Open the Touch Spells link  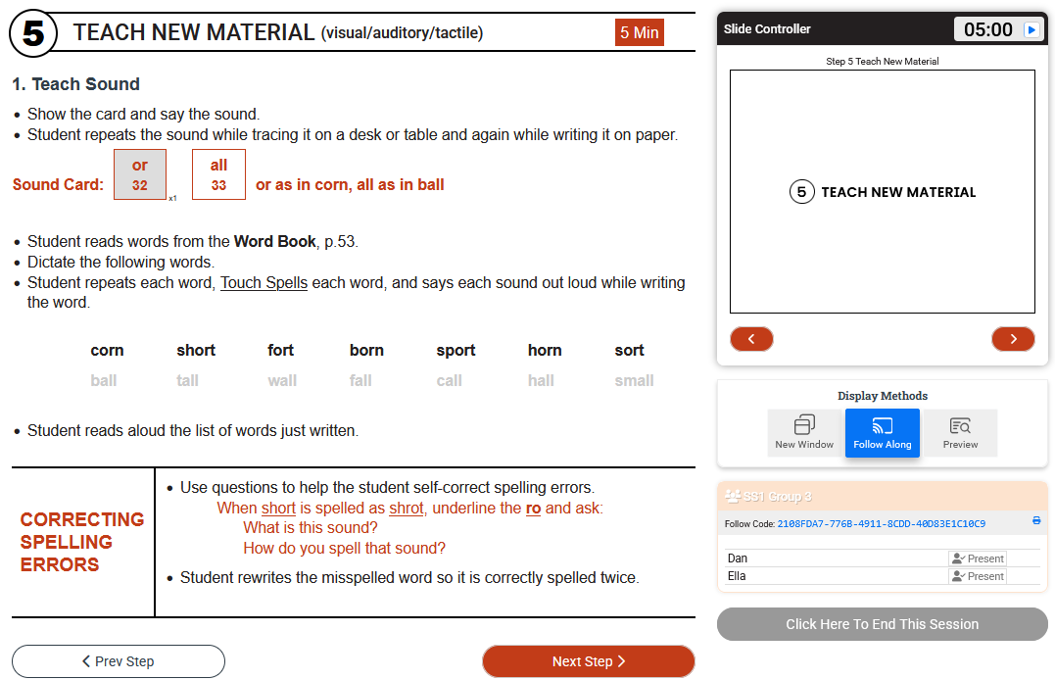click(x=264, y=282)
